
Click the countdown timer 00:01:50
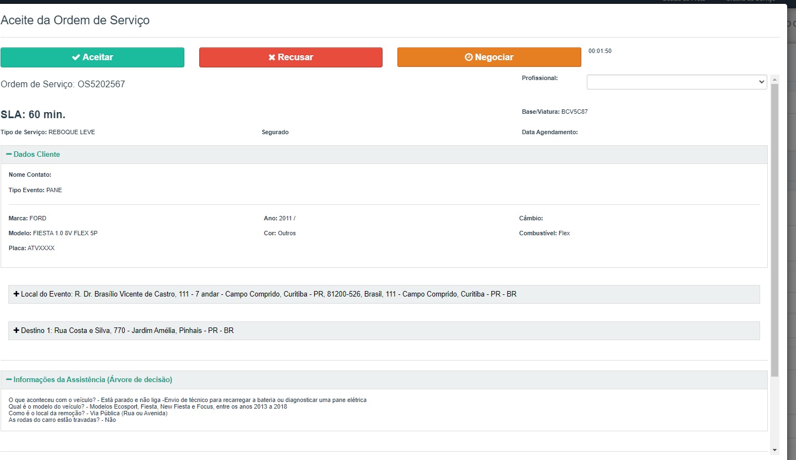tap(599, 51)
